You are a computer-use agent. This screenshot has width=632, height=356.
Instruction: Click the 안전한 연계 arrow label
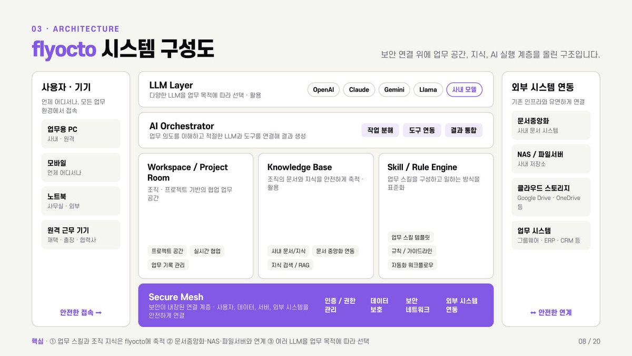[x=551, y=312]
